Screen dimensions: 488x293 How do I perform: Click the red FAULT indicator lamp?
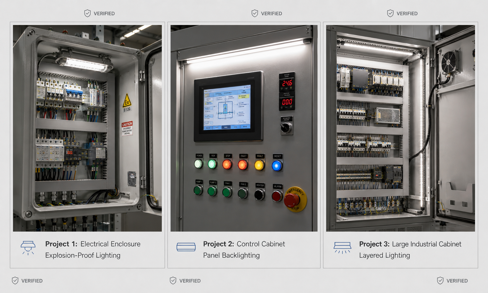(x=243, y=165)
